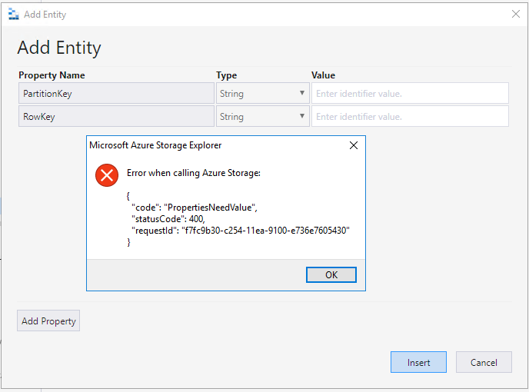529x392 pixels.
Task: Close the Microsoft Azure Storage Explorer error dialog
Action: pyautogui.click(x=353, y=145)
